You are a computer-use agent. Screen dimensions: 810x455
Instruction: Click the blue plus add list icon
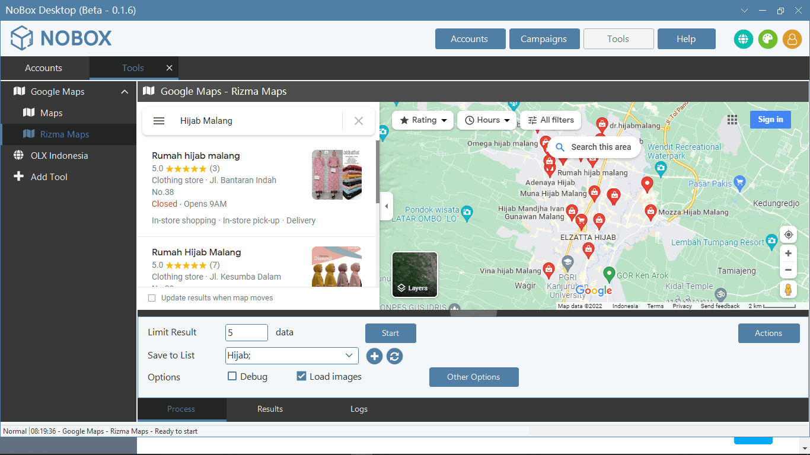374,356
